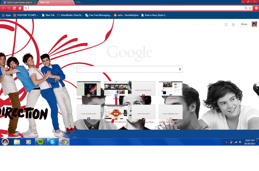
Task: Open the www.mtv.com thumbnail
Action: (143, 112)
